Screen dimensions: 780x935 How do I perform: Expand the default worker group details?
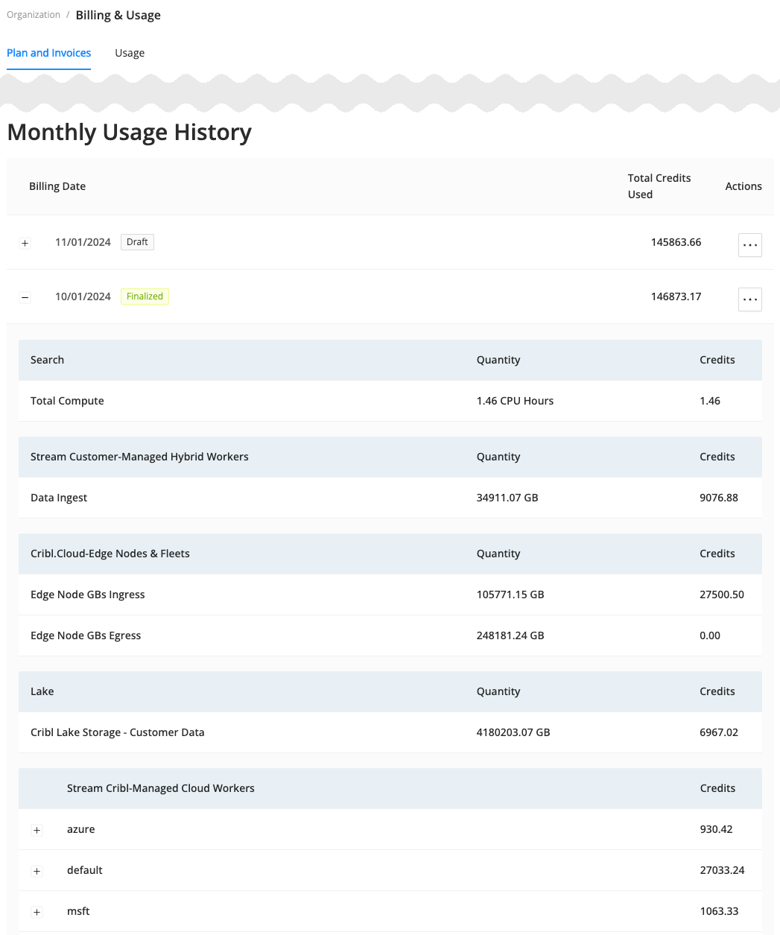37,870
